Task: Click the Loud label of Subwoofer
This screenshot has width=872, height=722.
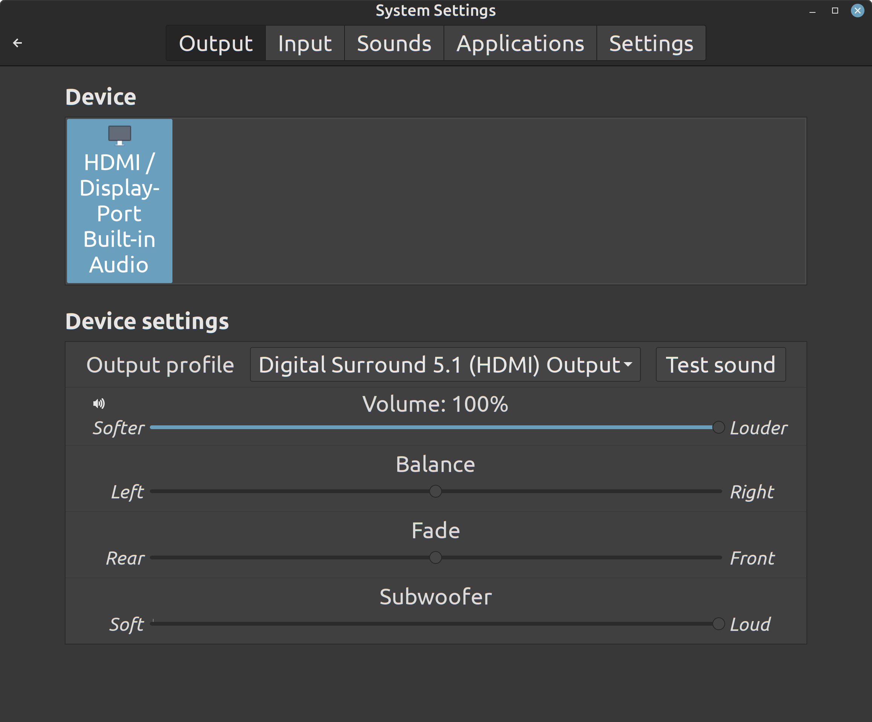Action: [x=750, y=625]
